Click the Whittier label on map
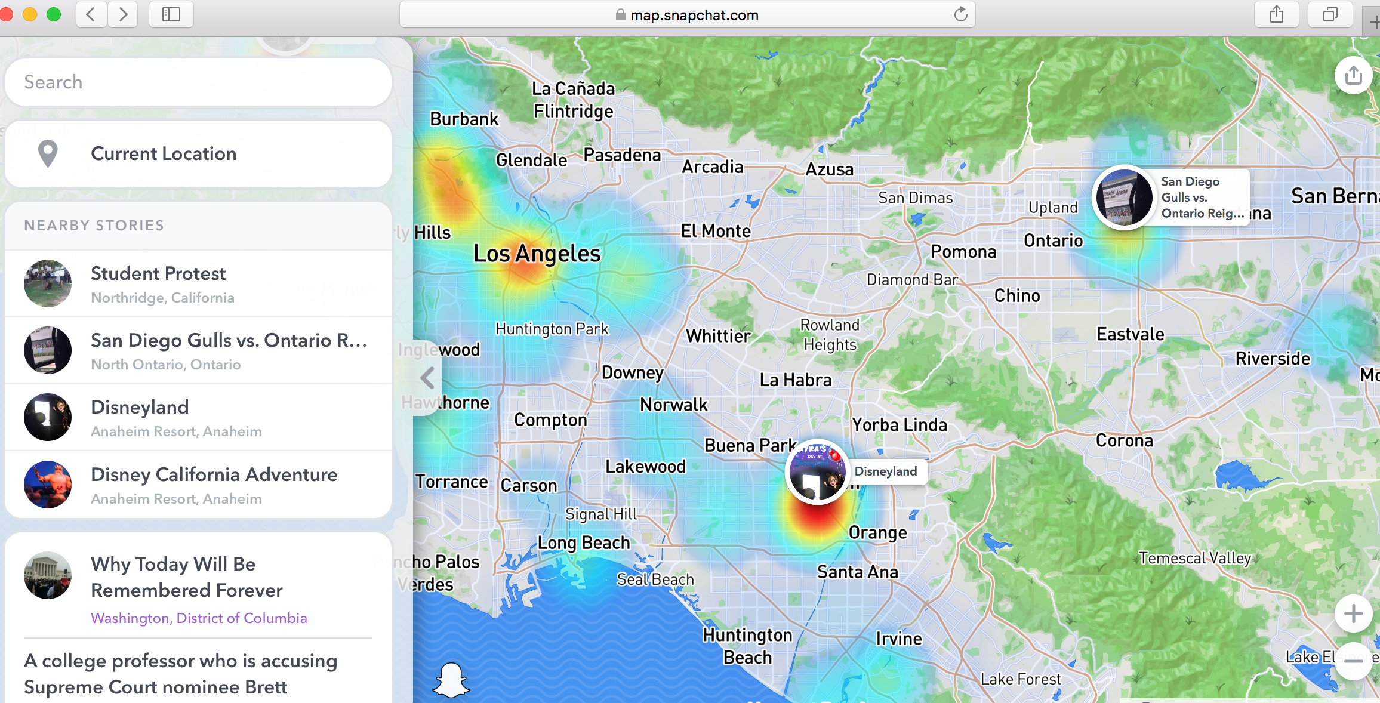 (x=718, y=336)
